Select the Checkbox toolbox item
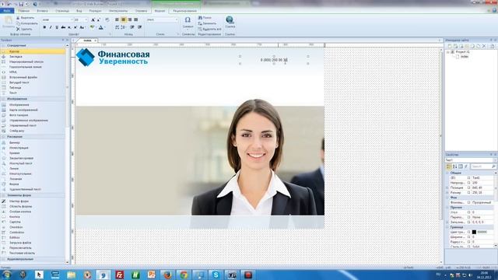 coord(16,227)
